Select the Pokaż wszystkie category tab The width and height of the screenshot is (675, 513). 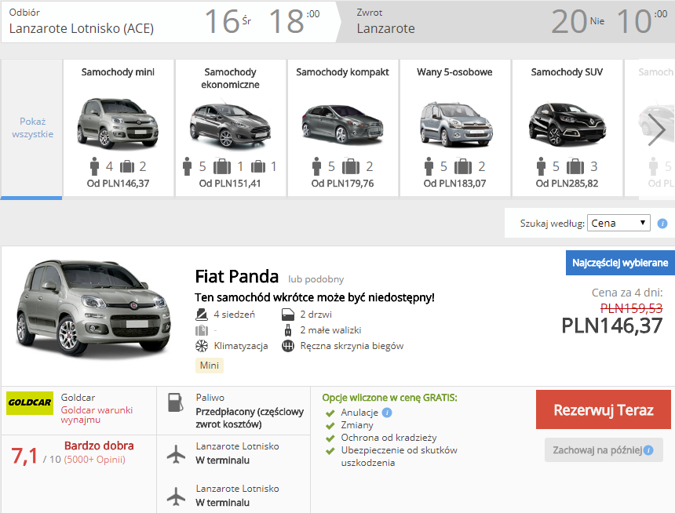click(x=32, y=128)
